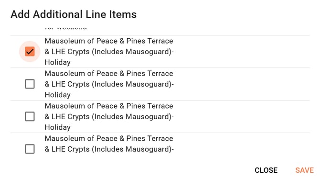
Task: Click 'Mausoleum of Peace' text in second row
Action: [x=81, y=73]
